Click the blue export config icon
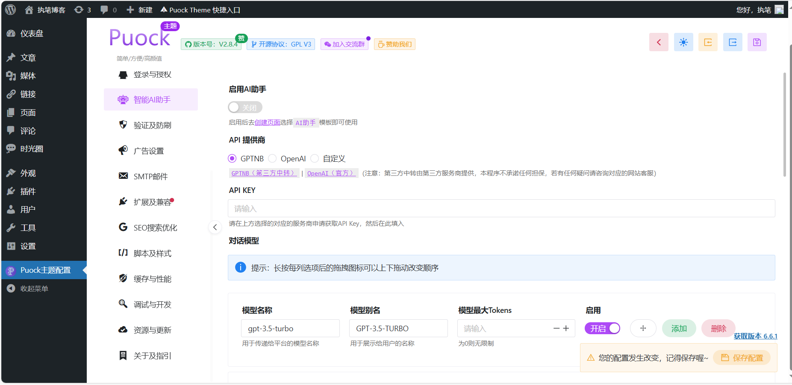This screenshot has width=792, height=385. 733,42
